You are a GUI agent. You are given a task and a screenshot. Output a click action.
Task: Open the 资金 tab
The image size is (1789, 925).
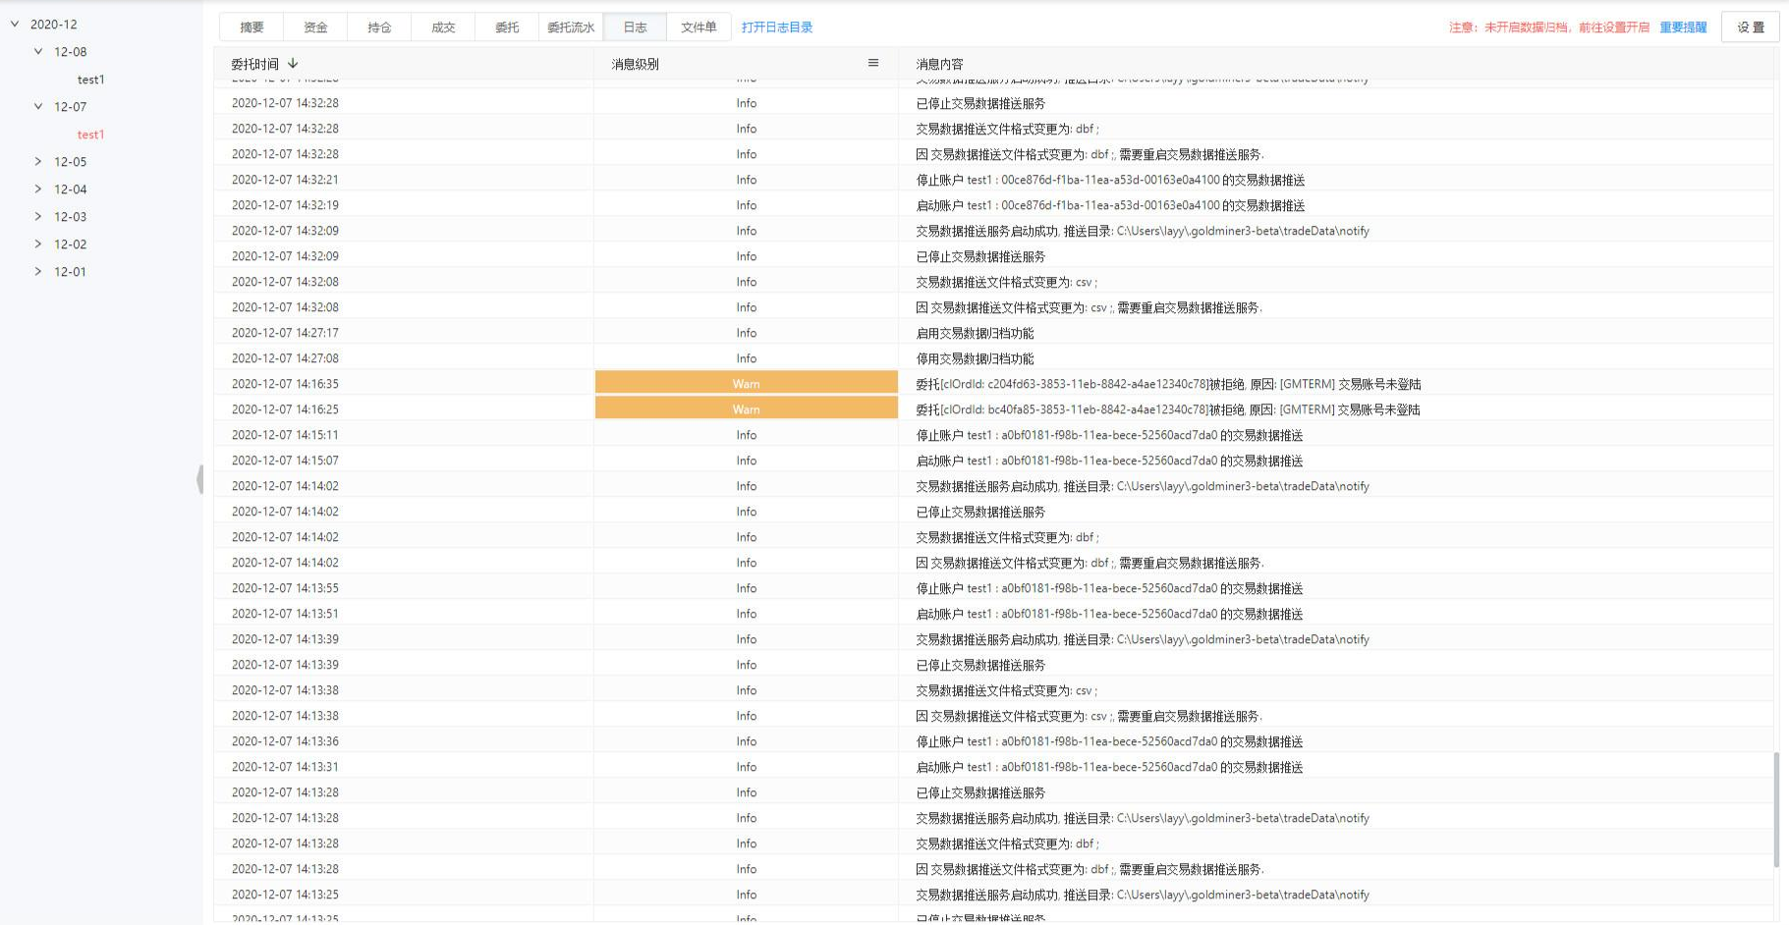[x=315, y=27]
